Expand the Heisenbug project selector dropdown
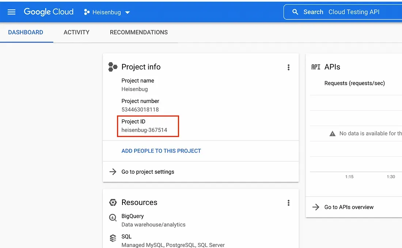 pyautogui.click(x=107, y=12)
